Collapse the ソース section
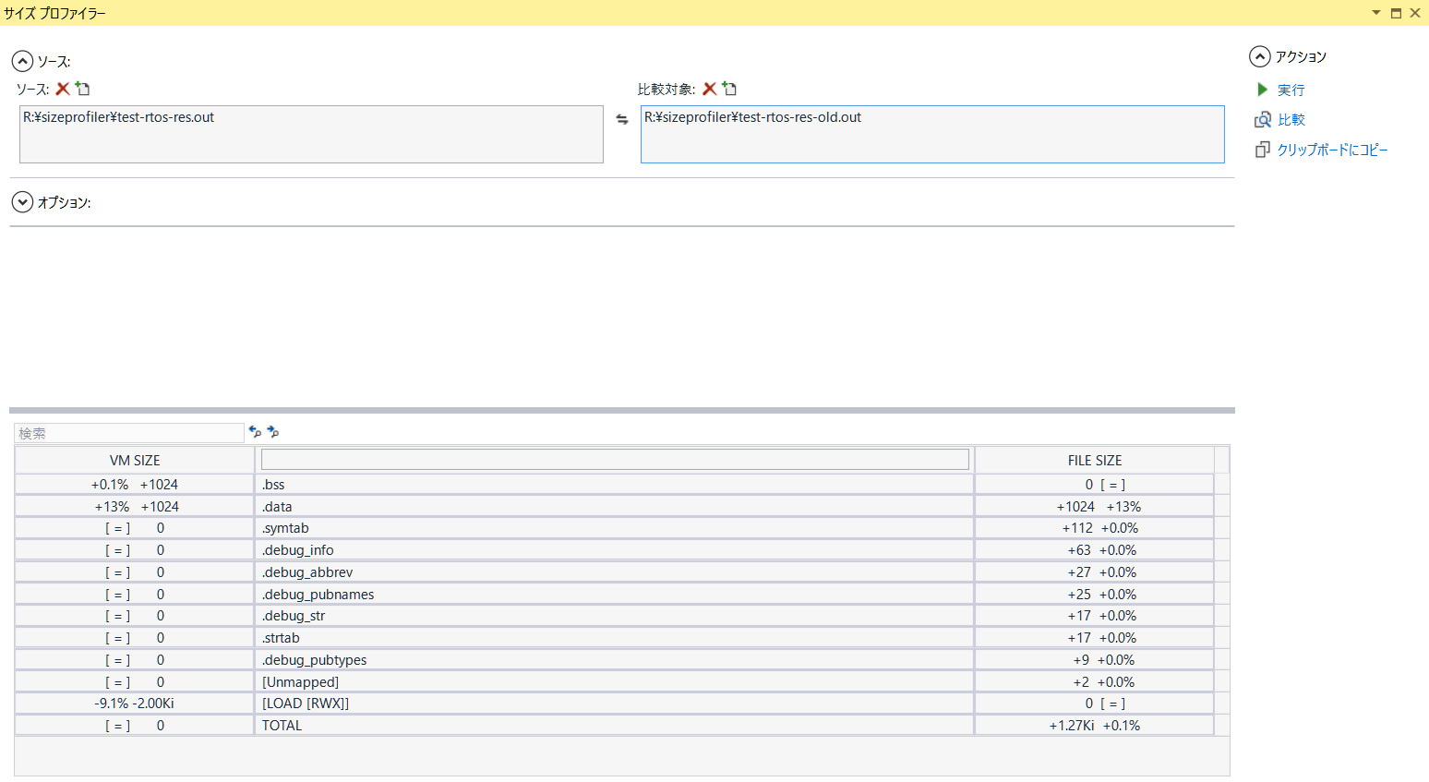The height and width of the screenshot is (782, 1429). pos(22,62)
